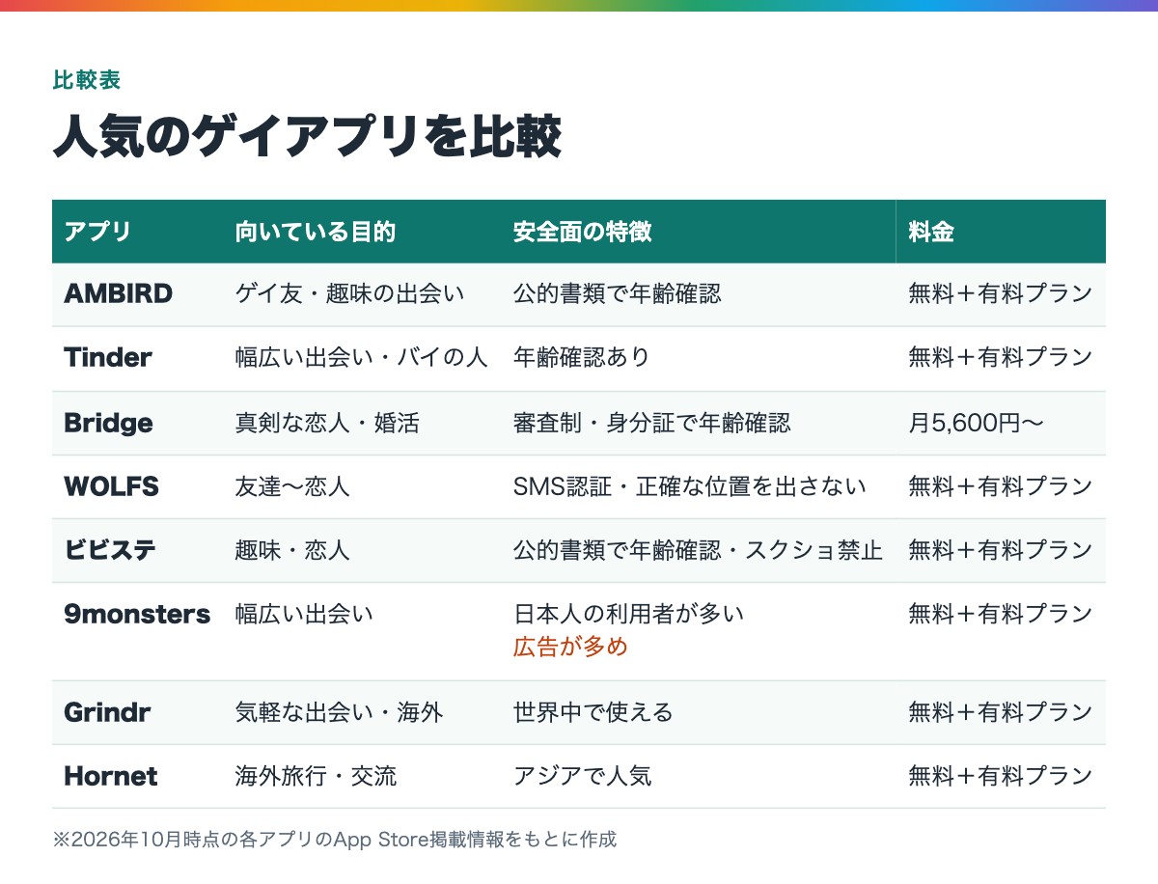
Task: Click the 9monsters app name cell
Action: click(x=137, y=631)
